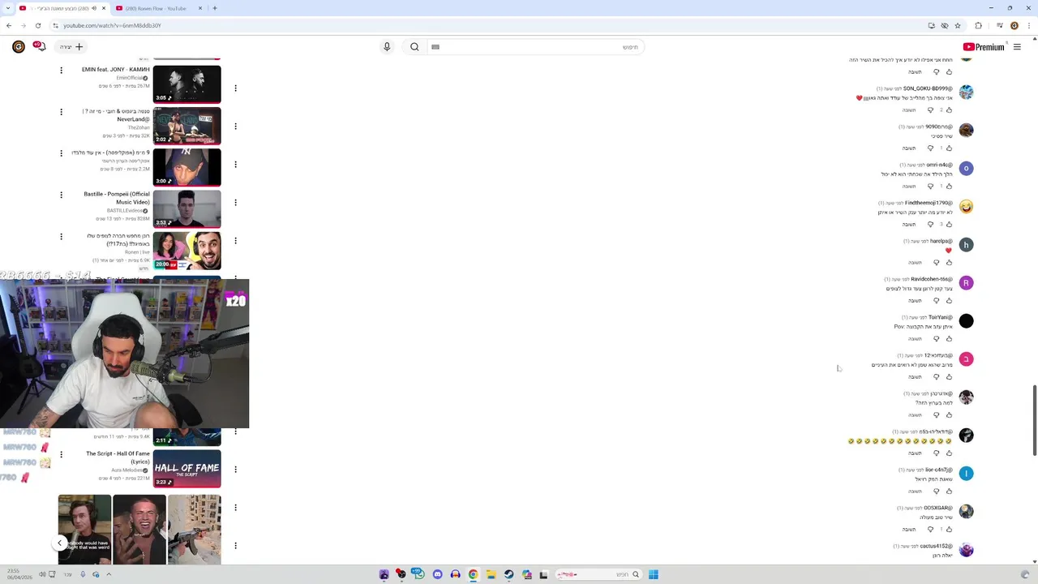Viewport: 1038px width, 584px height.
Task: Open the EMIN feat. JONY video thumbnail
Action: (x=187, y=84)
